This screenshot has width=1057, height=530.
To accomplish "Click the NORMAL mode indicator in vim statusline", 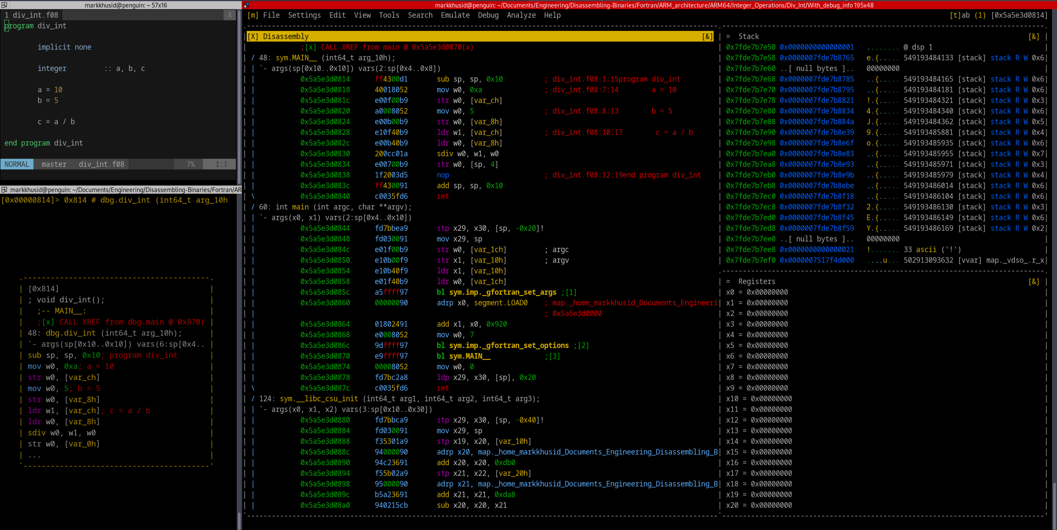I will [x=17, y=164].
